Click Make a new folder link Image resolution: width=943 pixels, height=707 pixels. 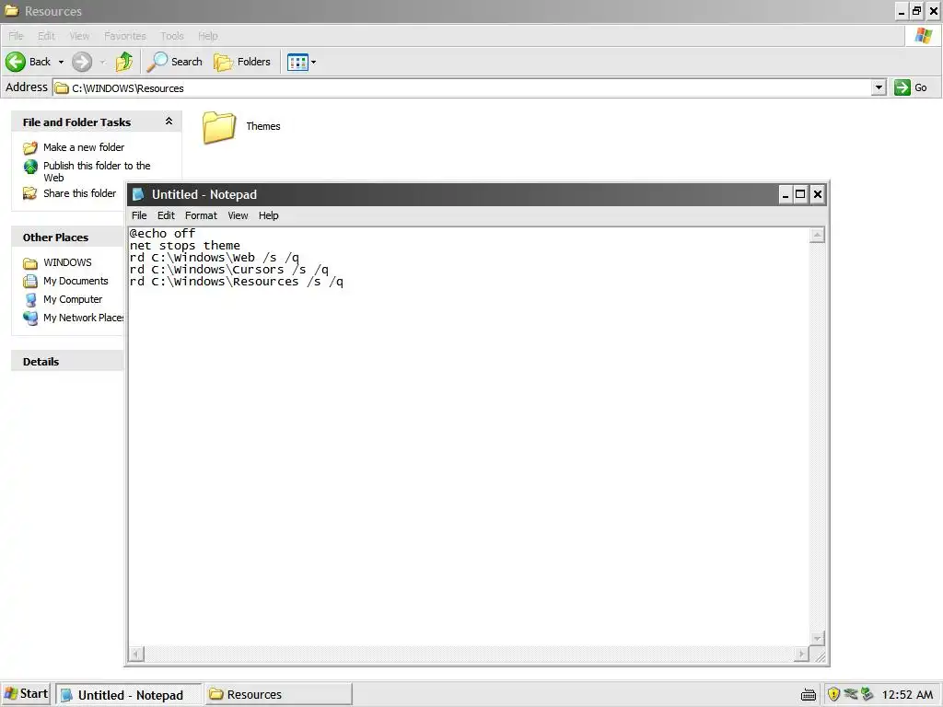point(84,147)
